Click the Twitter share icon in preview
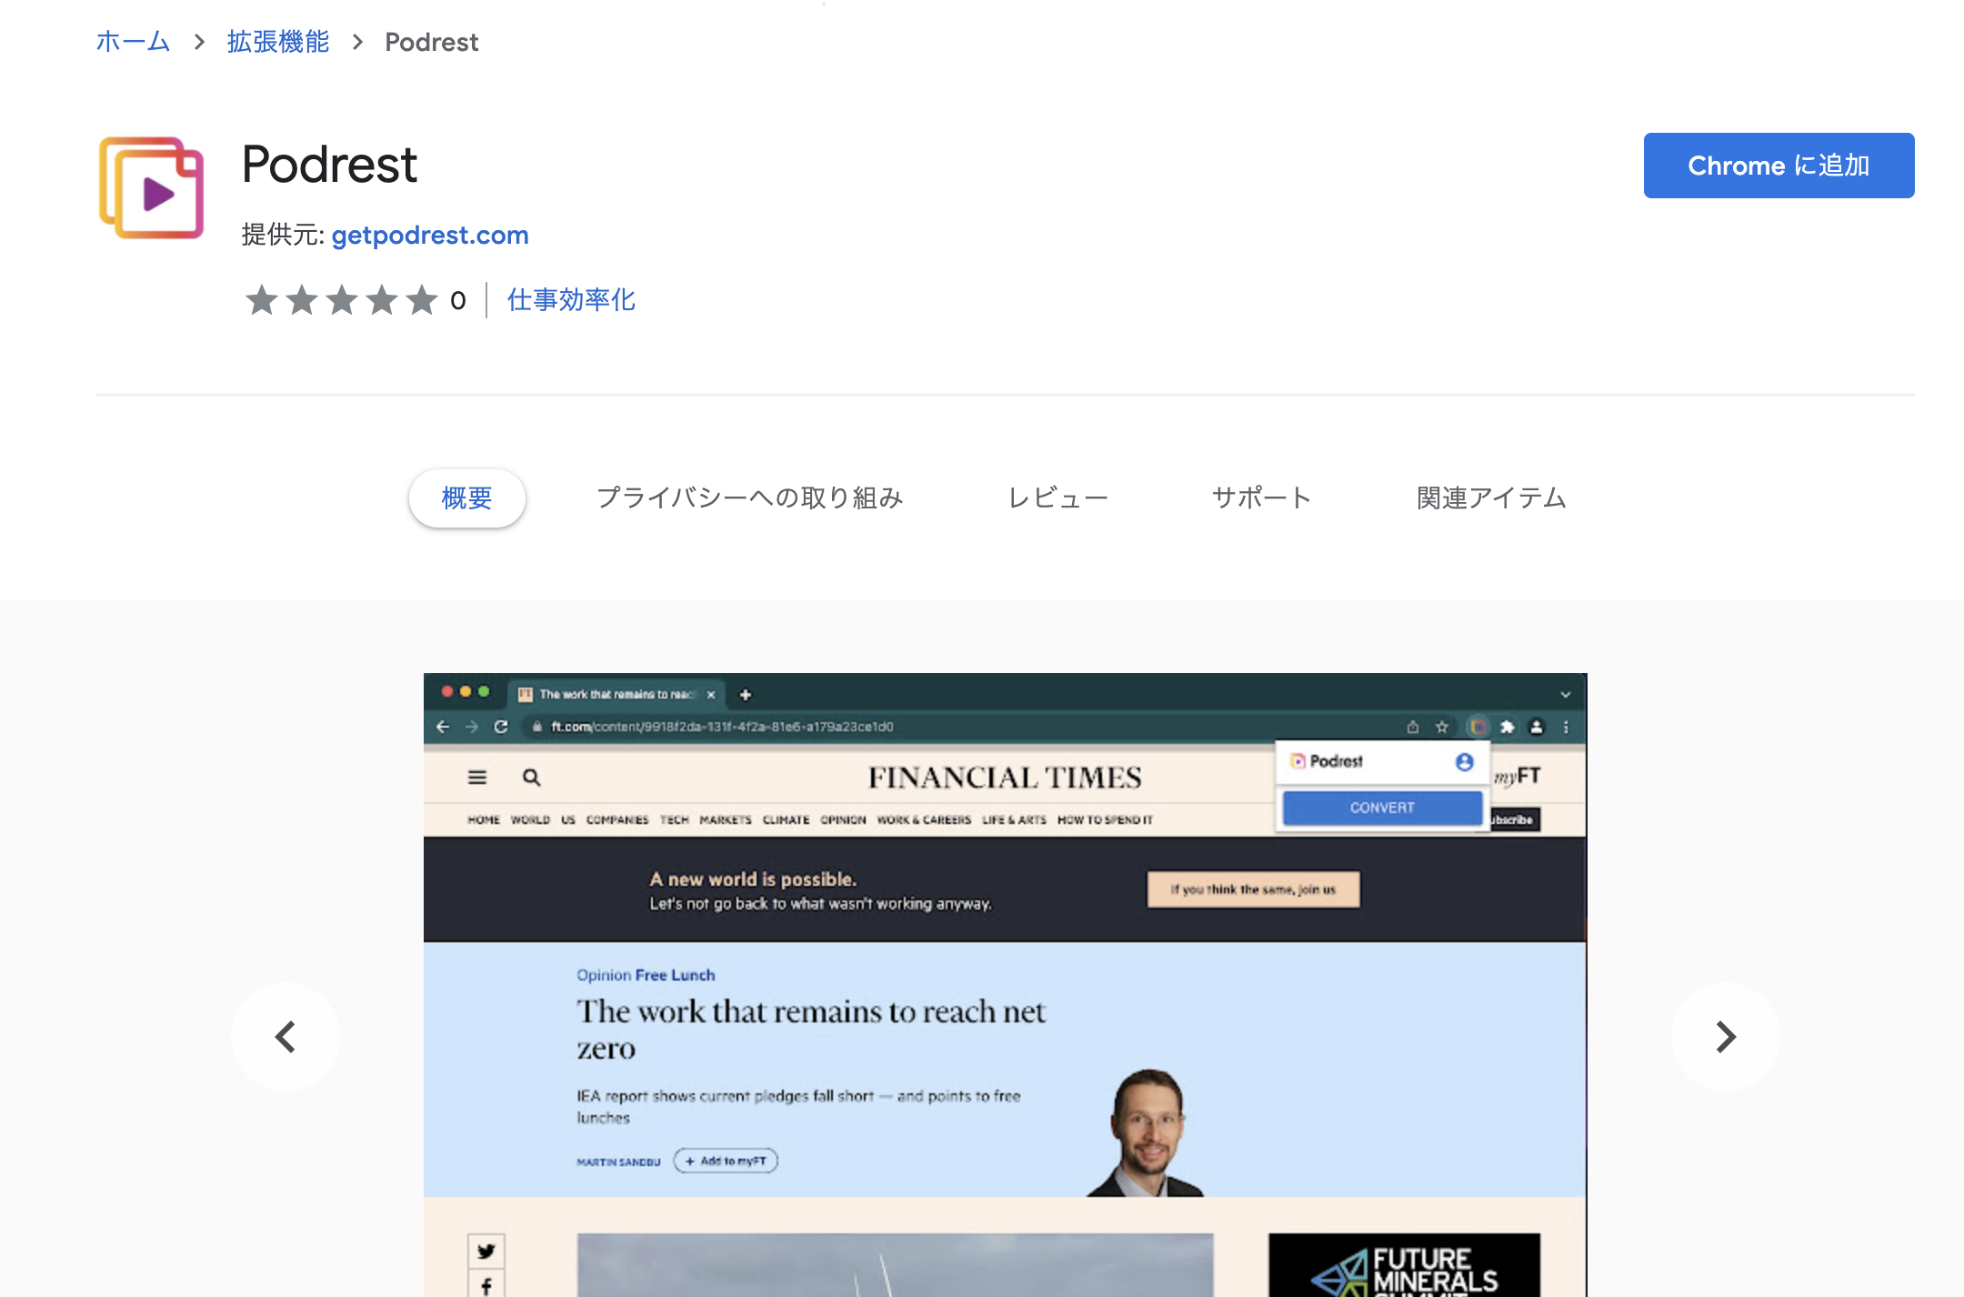 [x=486, y=1252]
